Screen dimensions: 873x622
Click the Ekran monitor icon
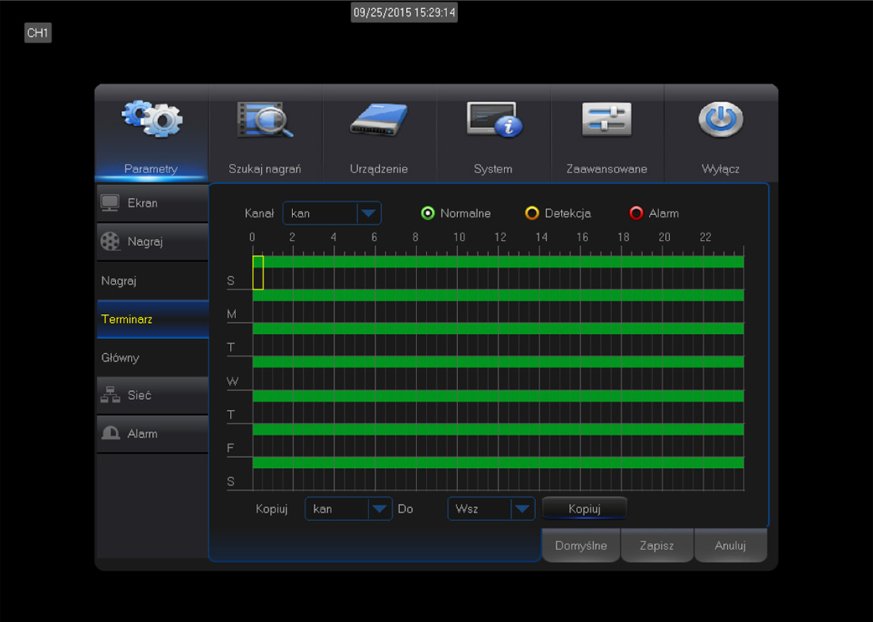(110, 203)
